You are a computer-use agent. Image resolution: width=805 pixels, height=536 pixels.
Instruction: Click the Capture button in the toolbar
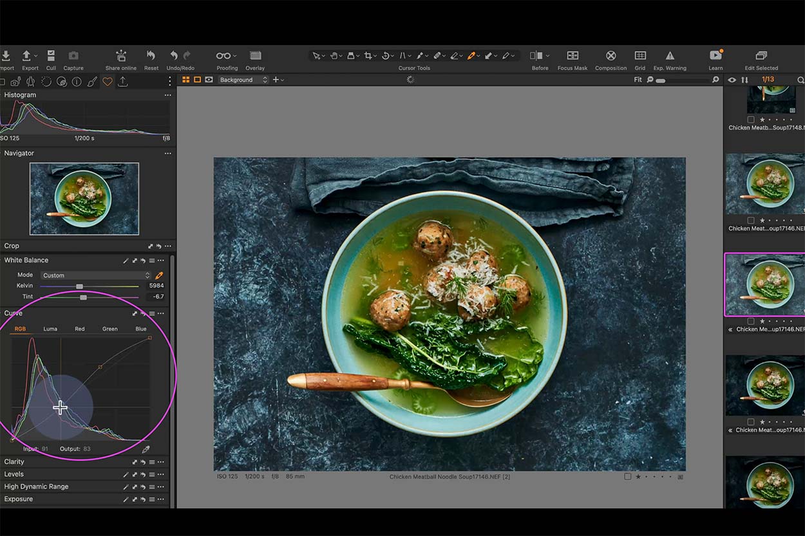point(73,56)
